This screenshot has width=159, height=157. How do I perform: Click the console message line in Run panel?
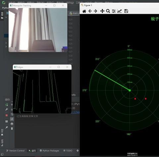[x=27, y=116]
